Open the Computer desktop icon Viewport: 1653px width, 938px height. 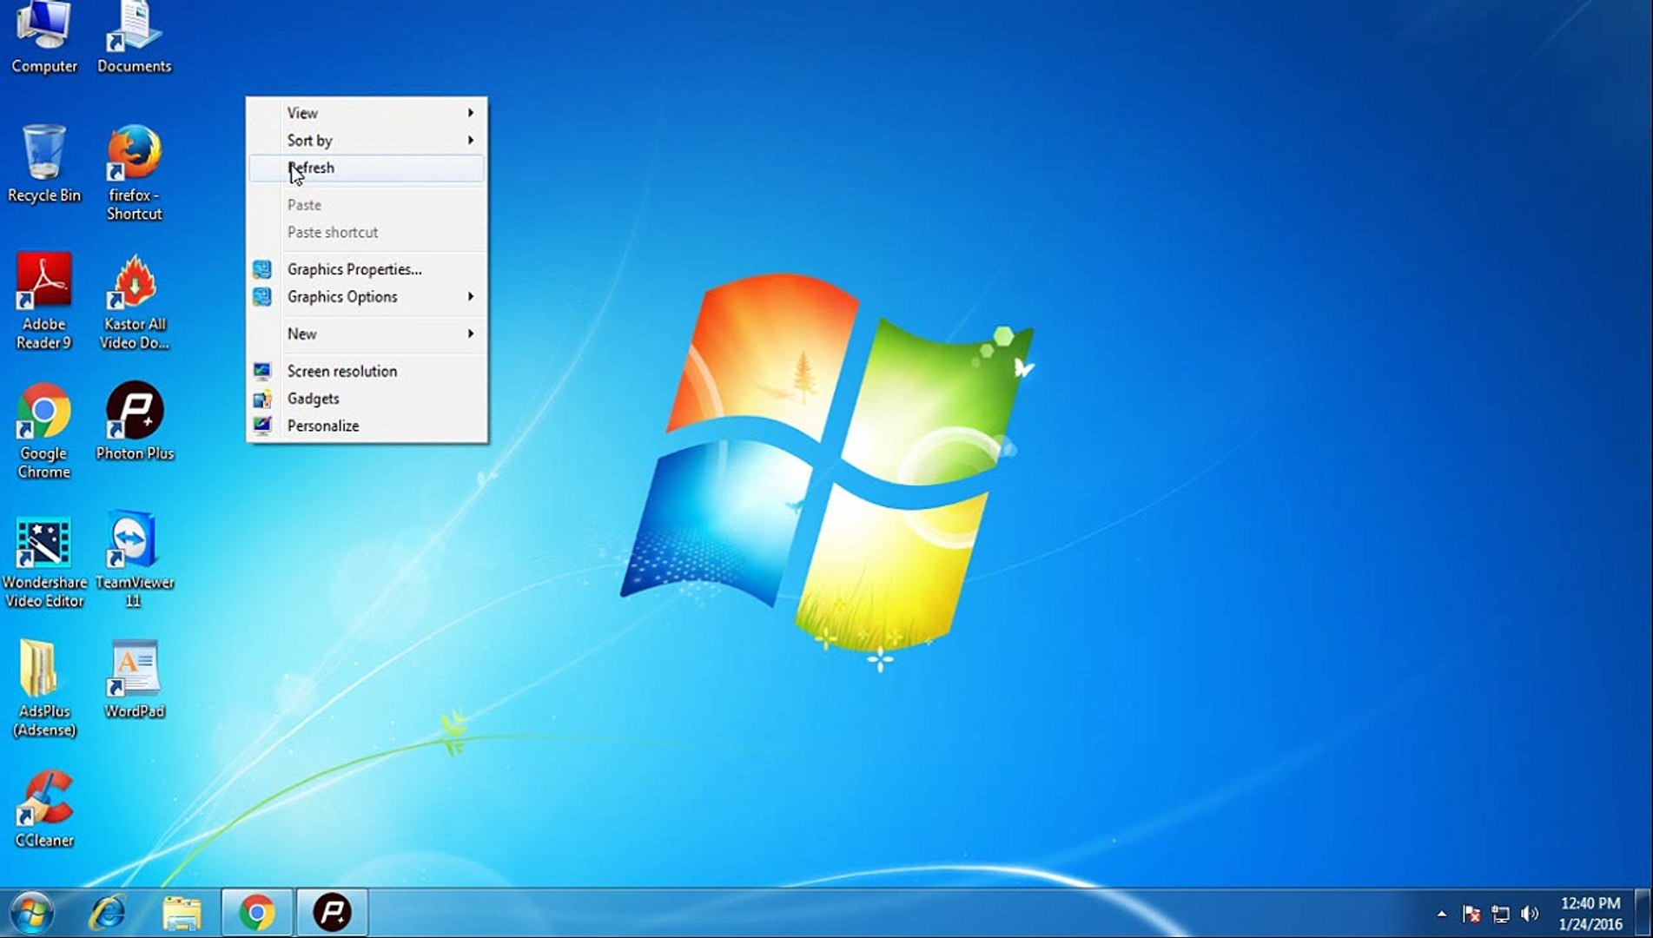(x=43, y=38)
